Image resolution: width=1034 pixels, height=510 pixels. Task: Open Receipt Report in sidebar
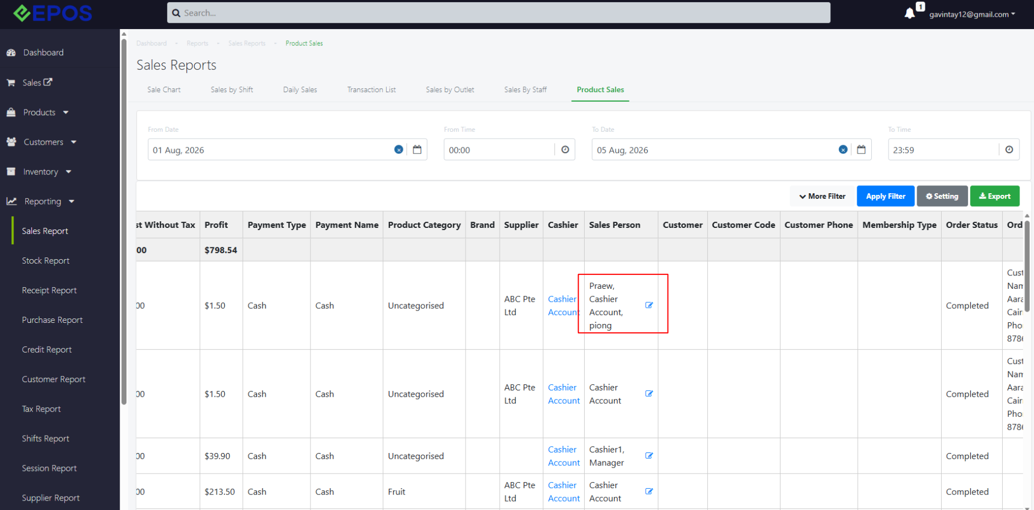tap(49, 290)
